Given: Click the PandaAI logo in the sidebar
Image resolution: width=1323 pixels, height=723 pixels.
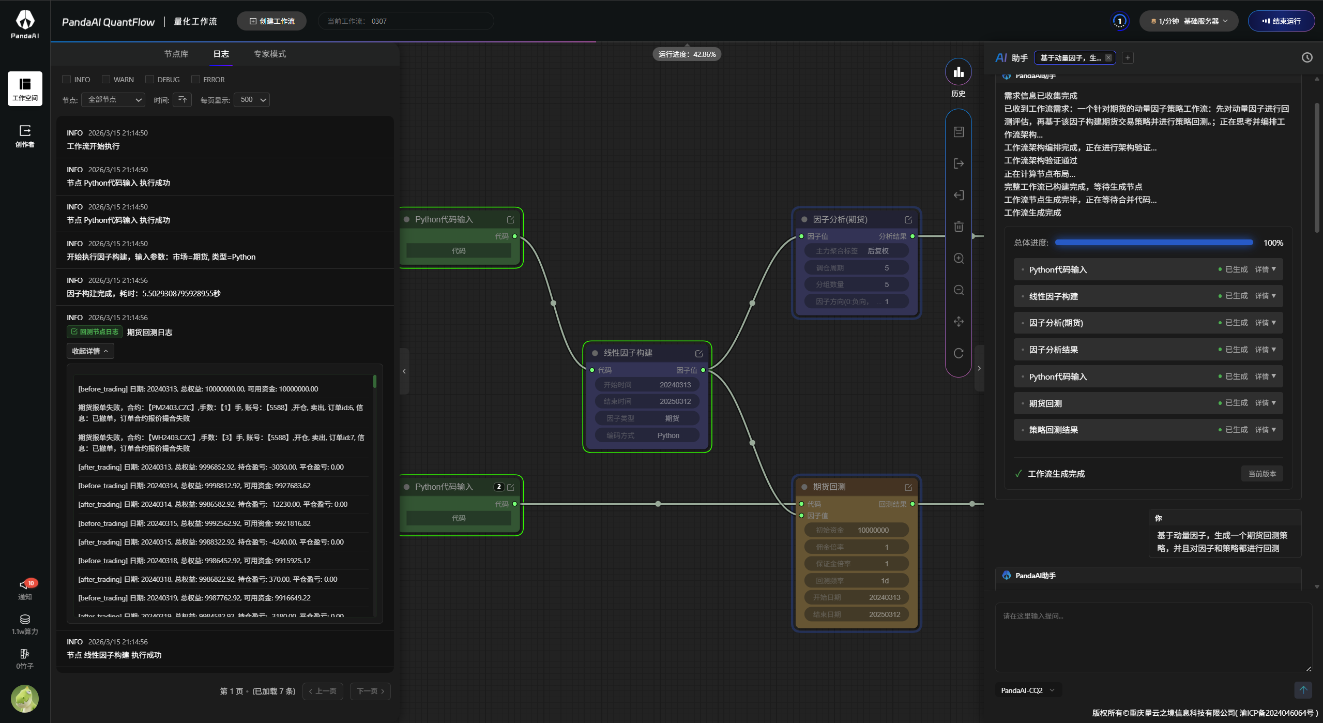Looking at the screenshot, I should [25, 24].
